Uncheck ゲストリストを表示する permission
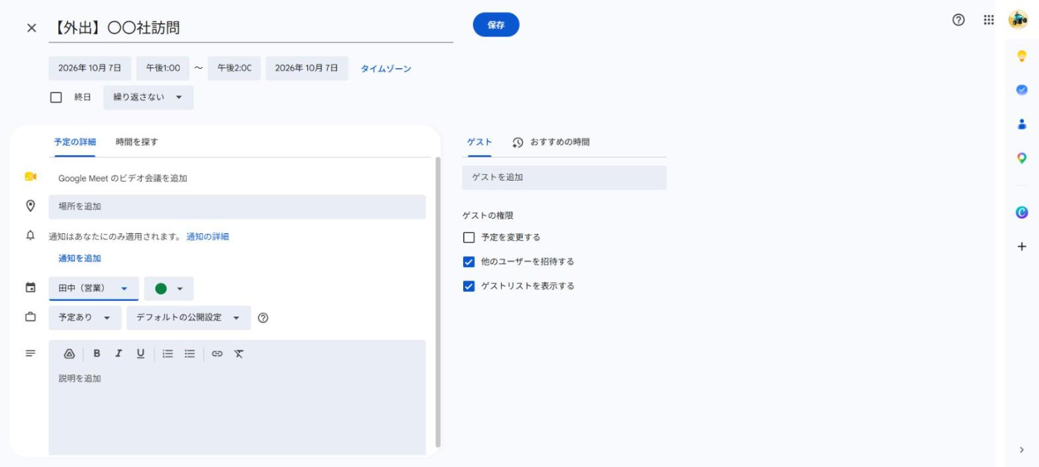Screen dimensions: 1039x467 pyautogui.click(x=469, y=286)
